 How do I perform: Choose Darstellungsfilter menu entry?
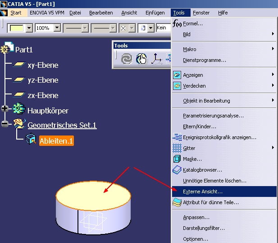click(224, 228)
